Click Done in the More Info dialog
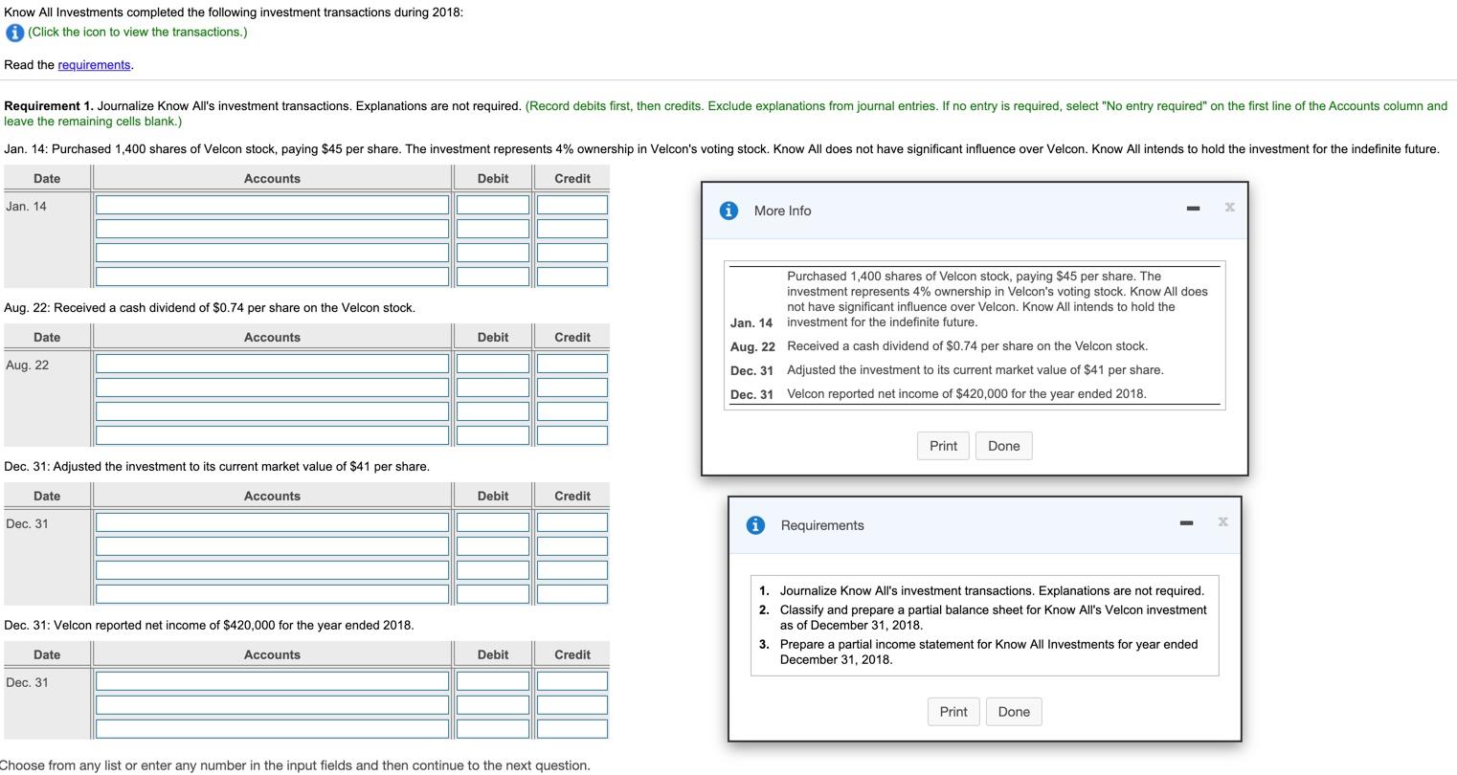Image resolution: width=1457 pixels, height=775 pixels. 1003,446
